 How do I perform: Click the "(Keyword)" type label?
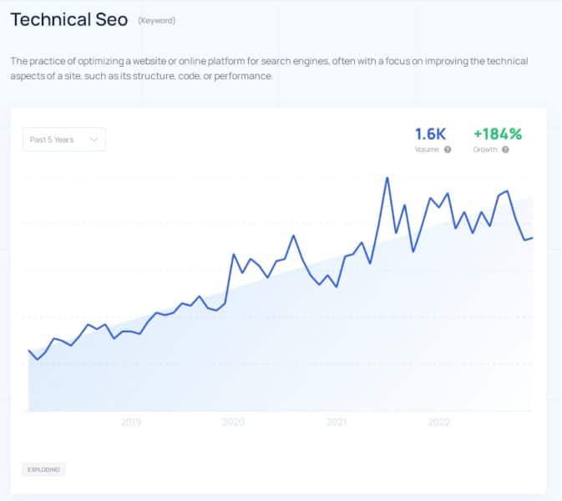tap(157, 21)
